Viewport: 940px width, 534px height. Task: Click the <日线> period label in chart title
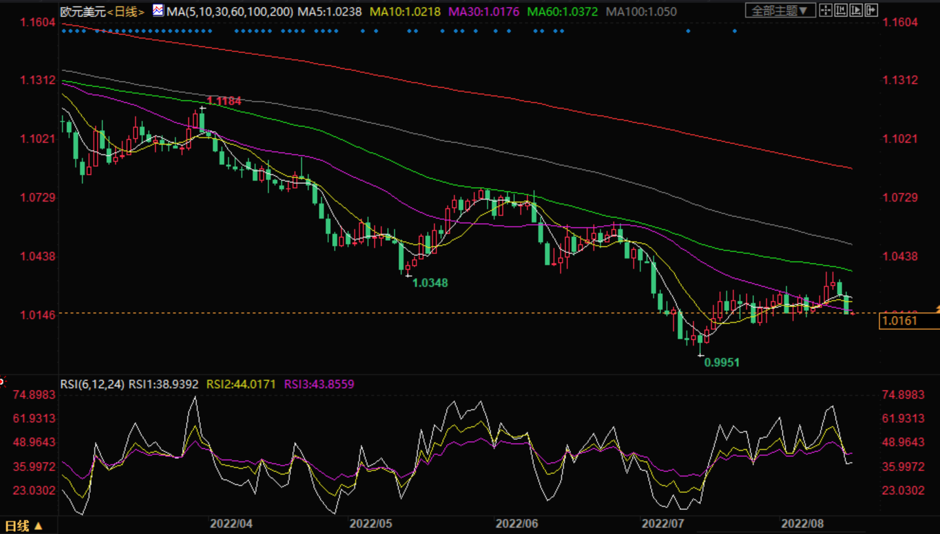click(x=126, y=11)
